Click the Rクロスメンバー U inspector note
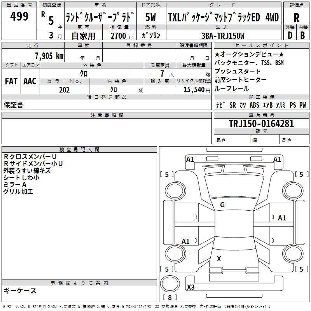 point(31,156)
